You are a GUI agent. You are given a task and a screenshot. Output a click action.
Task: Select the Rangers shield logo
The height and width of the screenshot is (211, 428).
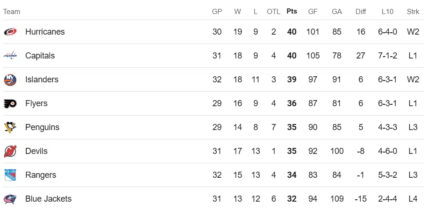pyautogui.click(x=10, y=175)
